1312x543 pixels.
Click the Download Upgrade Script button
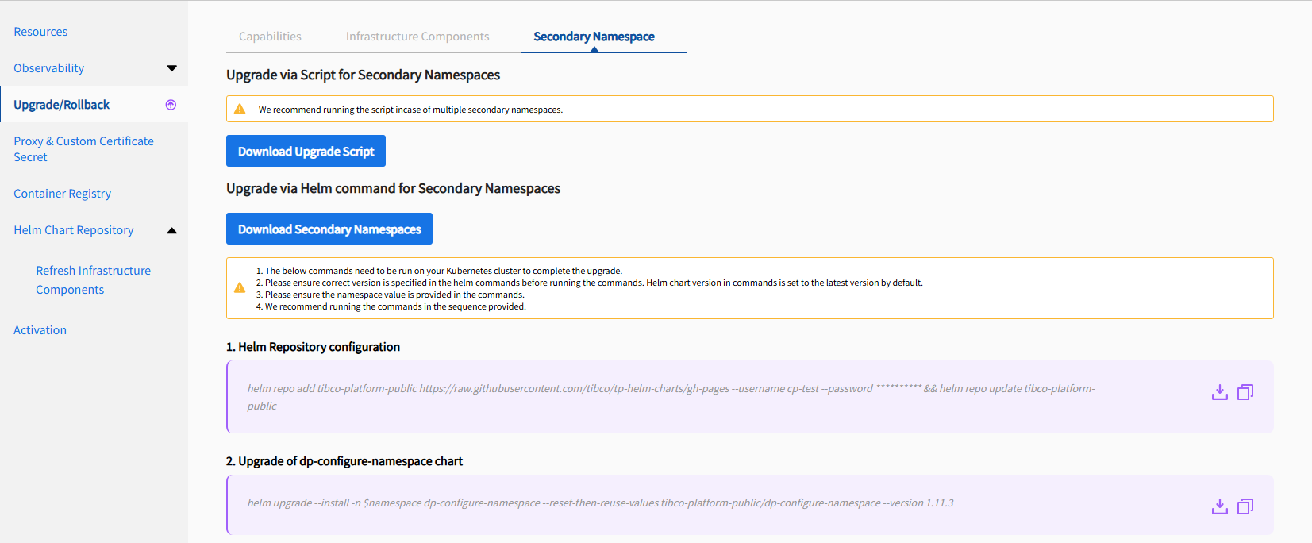point(306,151)
